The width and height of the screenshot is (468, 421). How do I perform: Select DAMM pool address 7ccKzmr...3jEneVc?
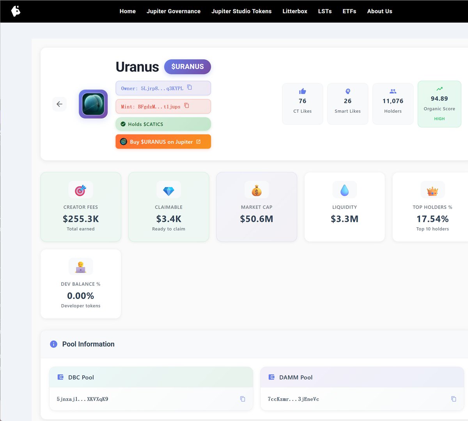293,399
